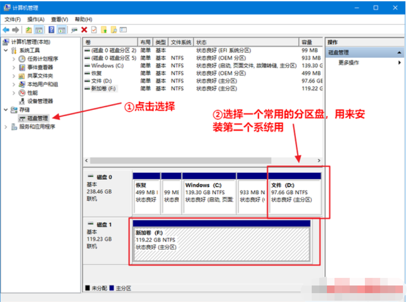This screenshot has width=408, height=302.
Task: Click the red X delete toolbar icon
Action: pos(84,30)
